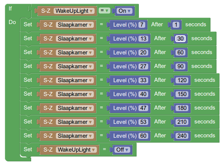Edit the level percentage value 20
224x164 pixels.
click(143, 53)
